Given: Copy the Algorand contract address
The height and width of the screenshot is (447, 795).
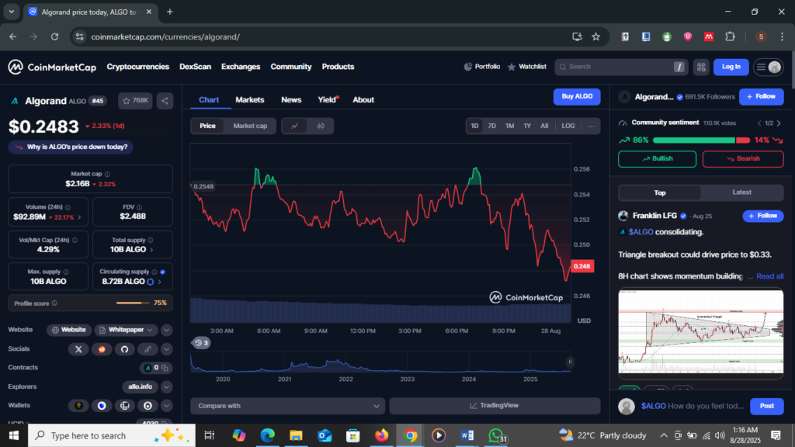Looking at the screenshot, I should click(165, 368).
